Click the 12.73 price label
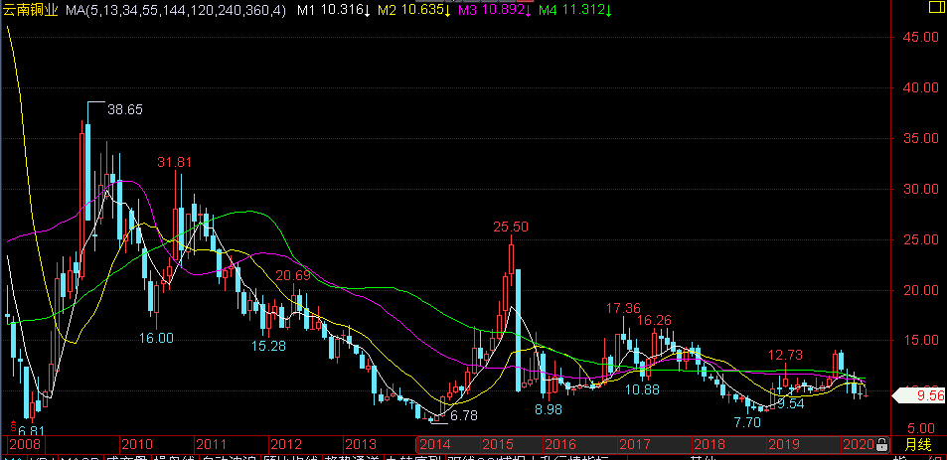 (786, 355)
